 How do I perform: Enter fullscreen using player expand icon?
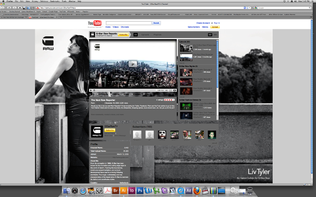(170, 90)
